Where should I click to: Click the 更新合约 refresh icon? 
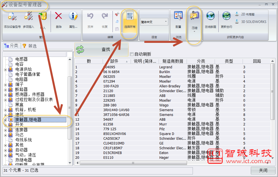pyautogui.click(x=226, y=16)
